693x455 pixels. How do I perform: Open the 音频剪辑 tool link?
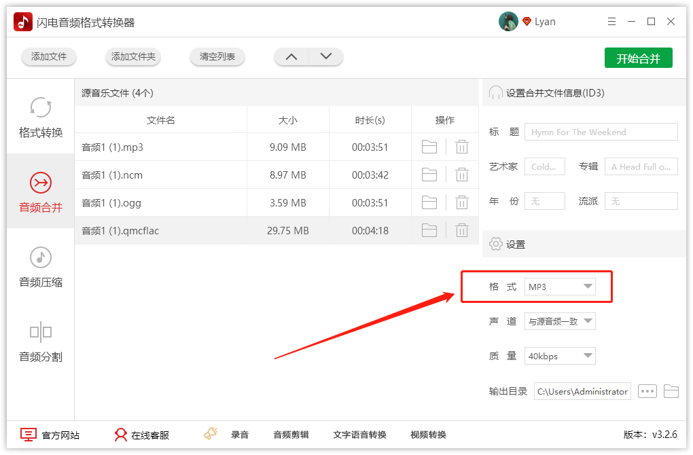click(291, 435)
